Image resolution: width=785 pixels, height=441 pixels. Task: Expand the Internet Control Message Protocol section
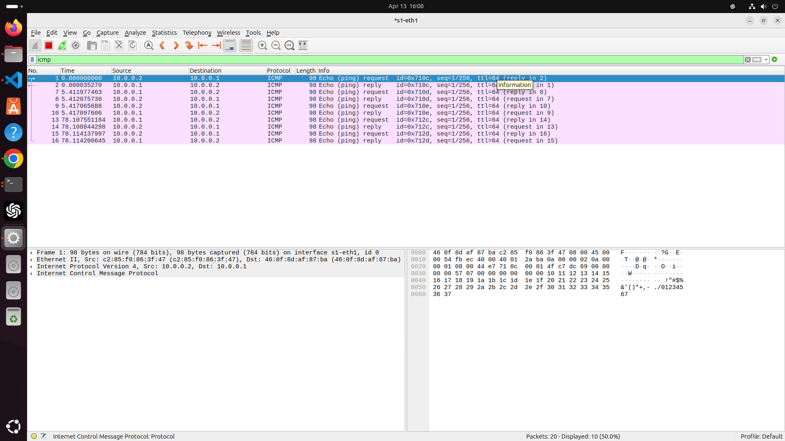(x=31, y=274)
